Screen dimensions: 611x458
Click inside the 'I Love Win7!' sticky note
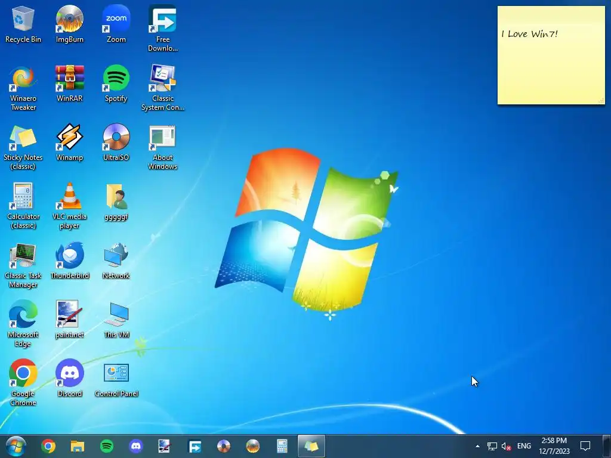coord(551,55)
